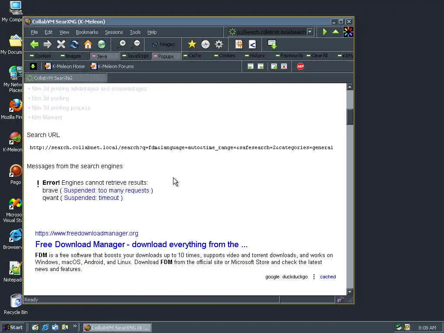Open the Windows Start button
The height and width of the screenshot is (333, 444).
click(13, 328)
